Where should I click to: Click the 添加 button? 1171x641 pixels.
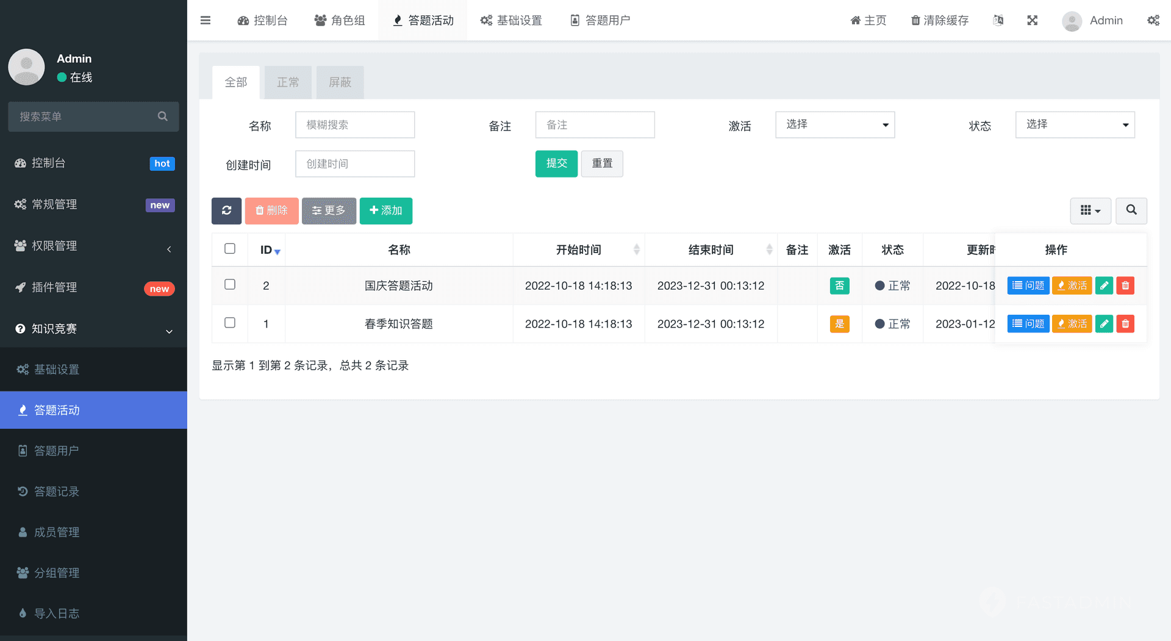[x=385, y=210]
